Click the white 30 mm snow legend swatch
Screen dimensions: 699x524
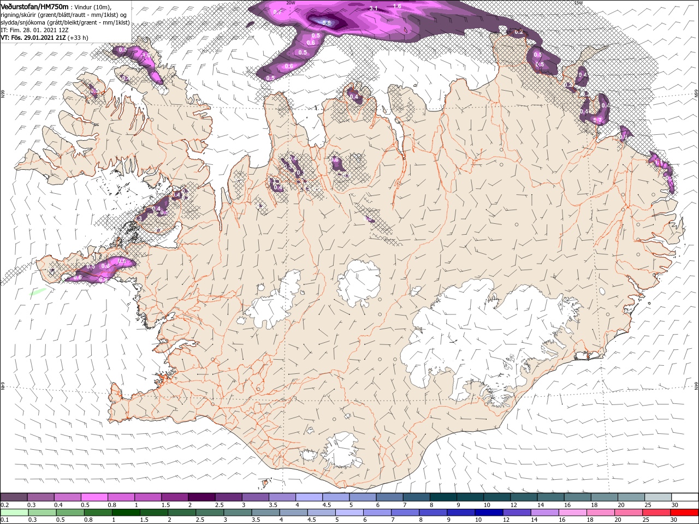(x=685, y=497)
